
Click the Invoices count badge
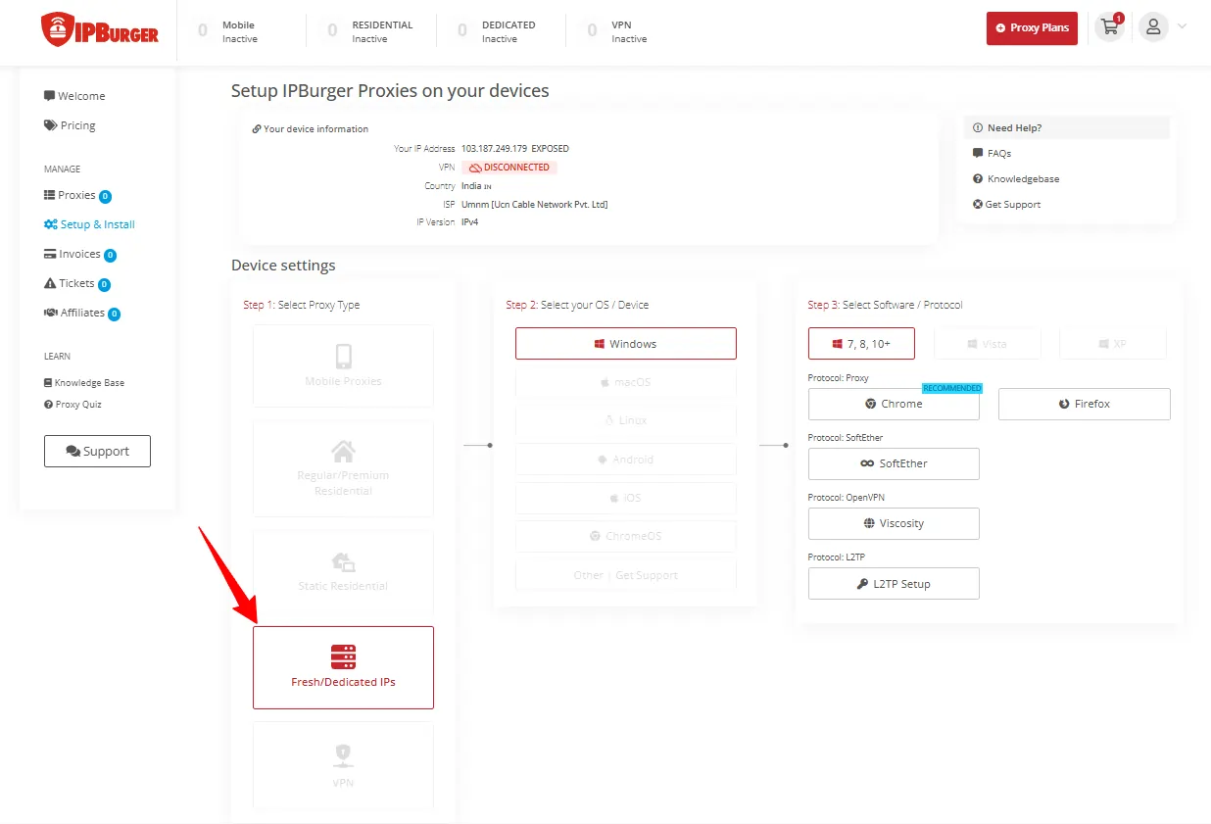click(x=110, y=255)
